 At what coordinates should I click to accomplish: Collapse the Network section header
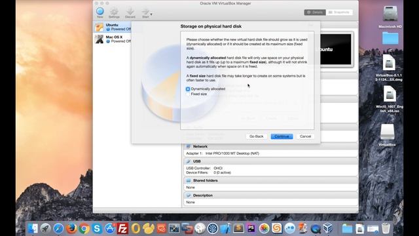(270, 146)
